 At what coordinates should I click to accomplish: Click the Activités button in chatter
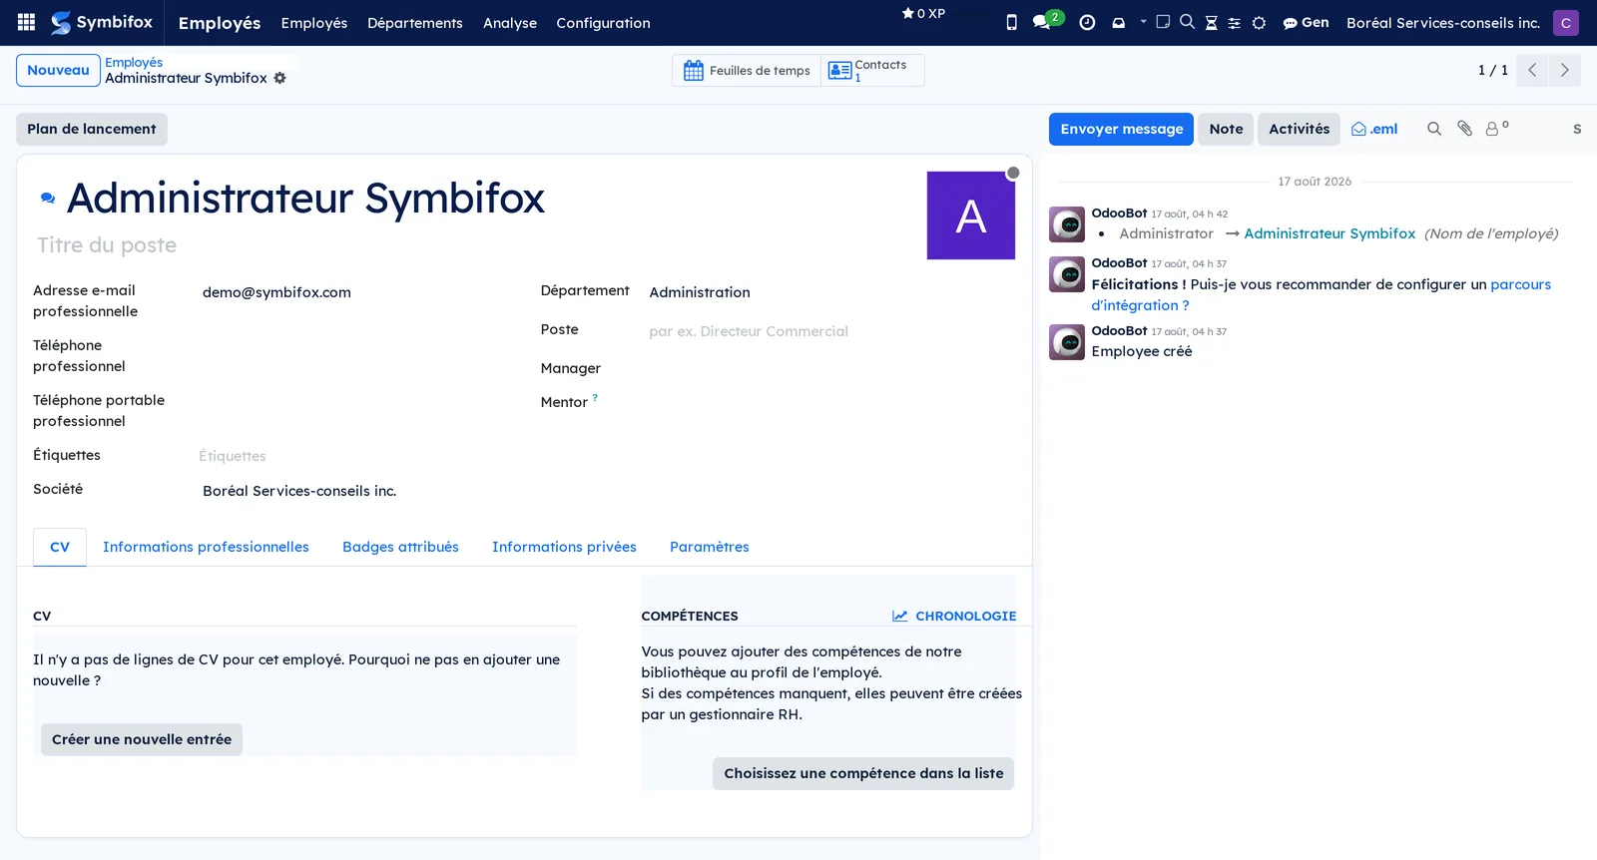pos(1299,129)
